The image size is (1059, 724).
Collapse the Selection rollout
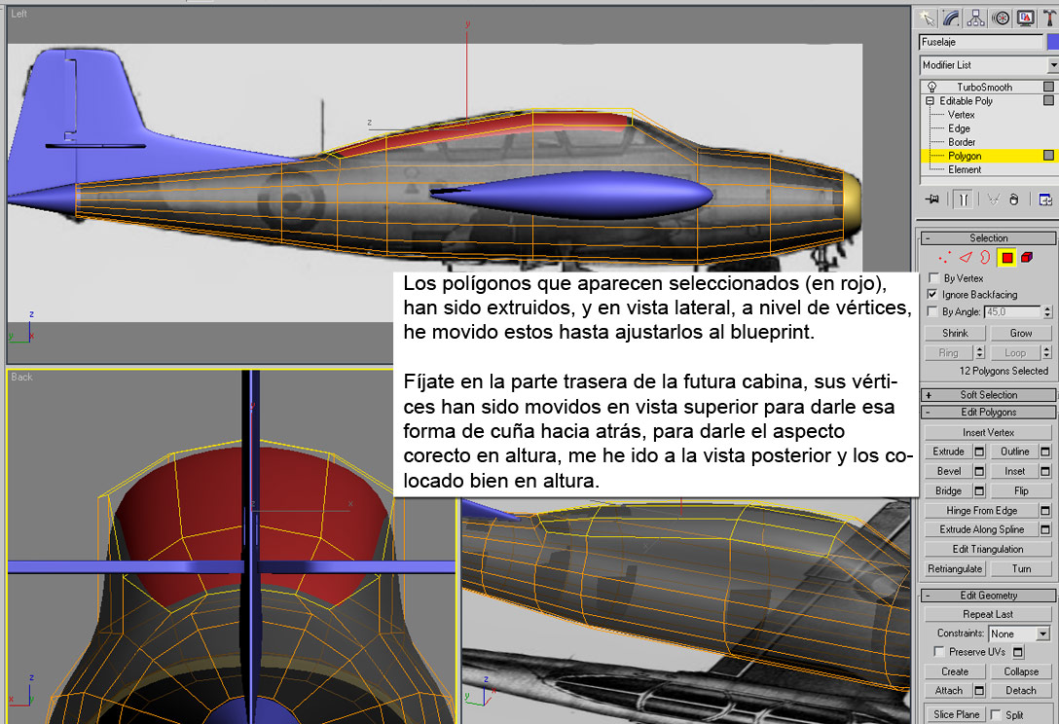point(989,237)
